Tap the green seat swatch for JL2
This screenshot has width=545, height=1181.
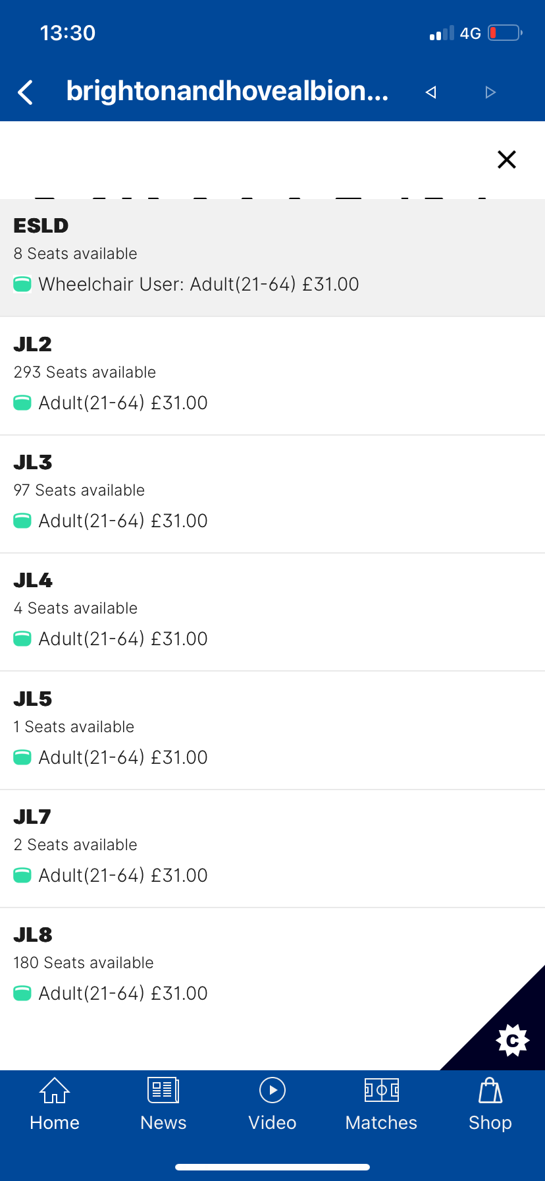[x=22, y=403]
